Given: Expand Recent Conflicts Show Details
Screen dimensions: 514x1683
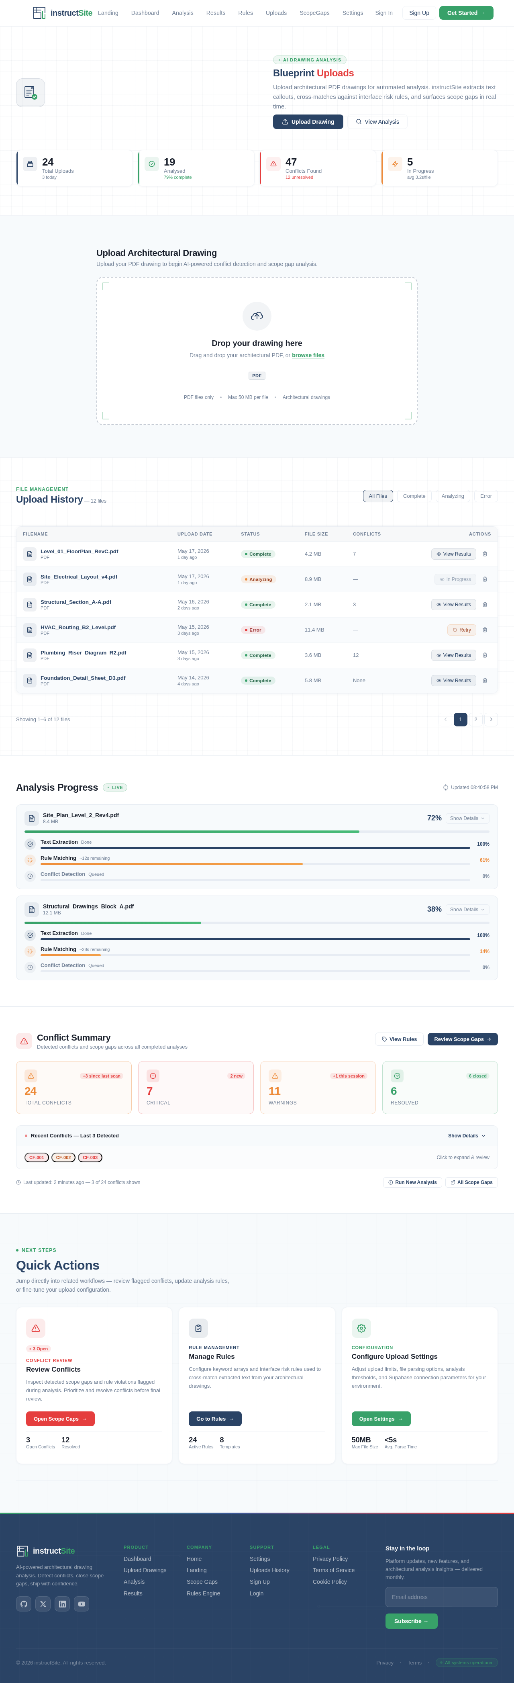Looking at the screenshot, I should (x=467, y=1135).
